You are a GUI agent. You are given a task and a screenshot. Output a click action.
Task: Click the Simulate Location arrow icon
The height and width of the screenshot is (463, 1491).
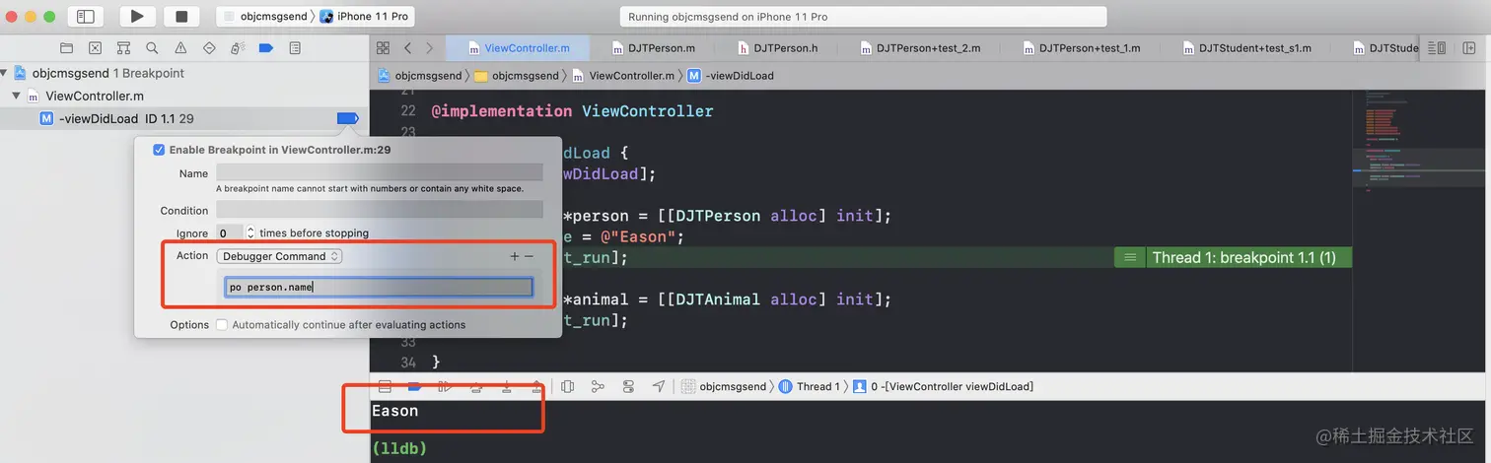[x=658, y=386]
